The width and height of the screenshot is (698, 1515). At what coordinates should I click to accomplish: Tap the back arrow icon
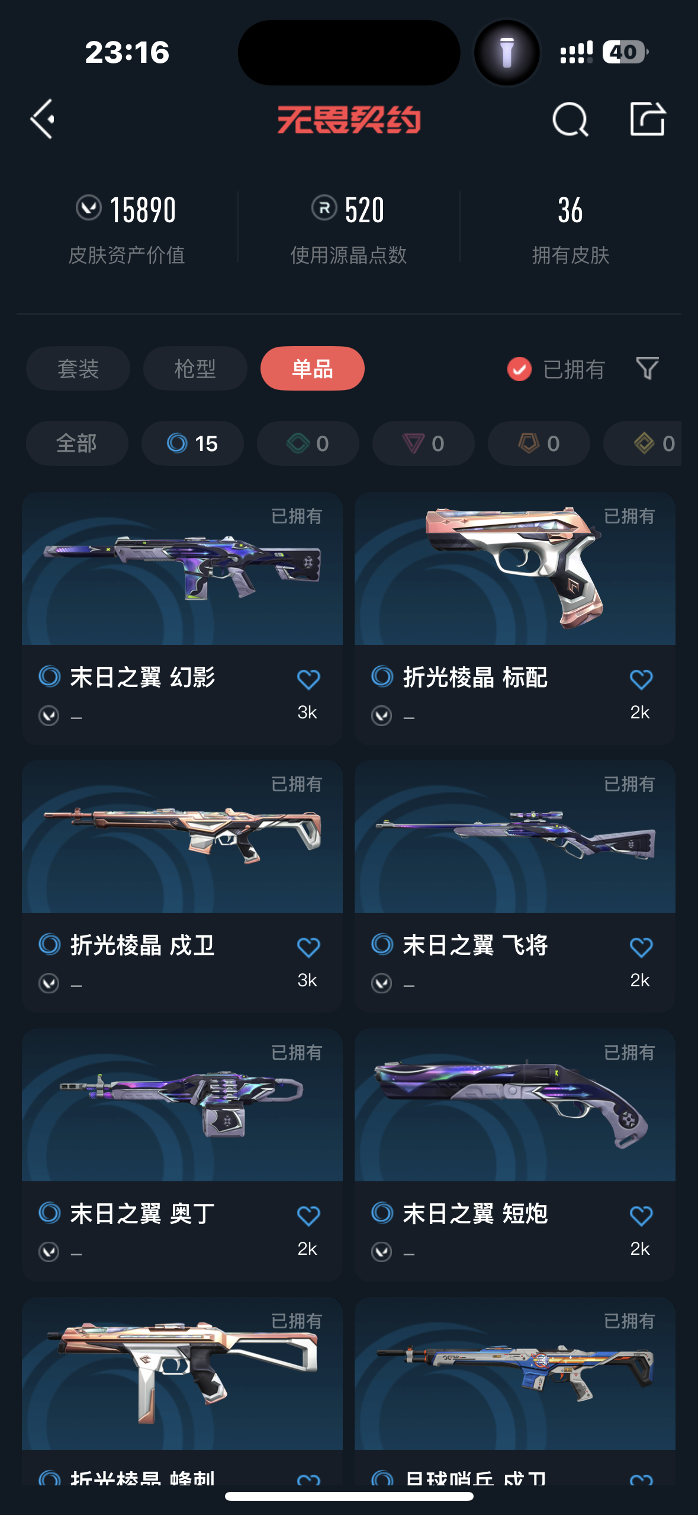pyautogui.click(x=43, y=119)
